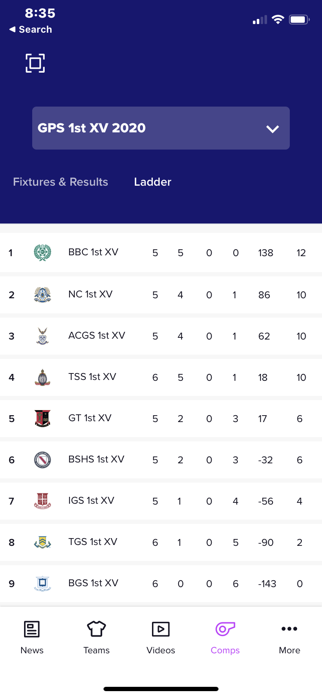Switch to Fixtures & Results tab
This screenshot has height=698, width=322.
tap(61, 182)
